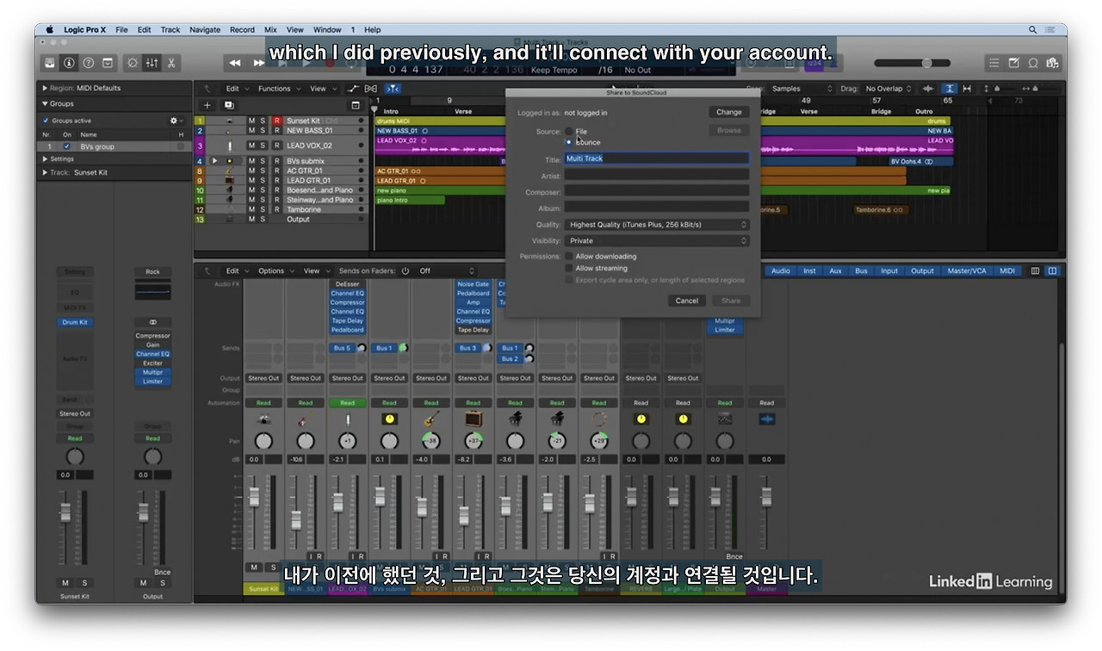Expand the Region MIDI Defaults section
Image resolution: width=1102 pixels, height=651 pixels.
click(x=45, y=88)
